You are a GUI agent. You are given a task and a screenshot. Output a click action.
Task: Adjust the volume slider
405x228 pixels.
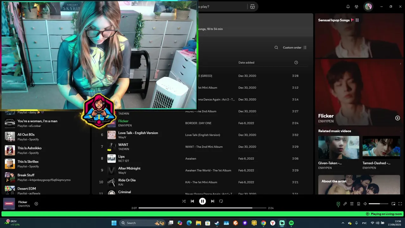(378, 204)
